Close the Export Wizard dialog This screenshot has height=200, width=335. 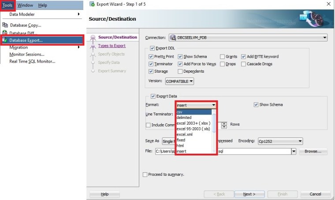click(328, 4)
